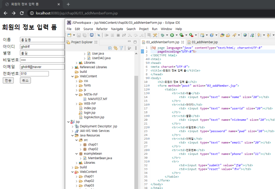Switch to the 03_addMember.jsp editor tab
Image resolution: width=275 pixels, height=189 pixels.
(203, 42)
